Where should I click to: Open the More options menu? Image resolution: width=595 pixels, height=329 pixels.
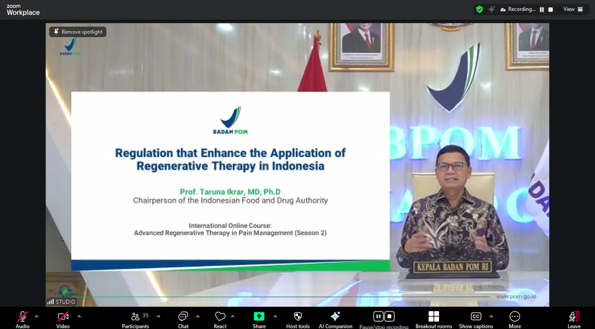tap(515, 319)
